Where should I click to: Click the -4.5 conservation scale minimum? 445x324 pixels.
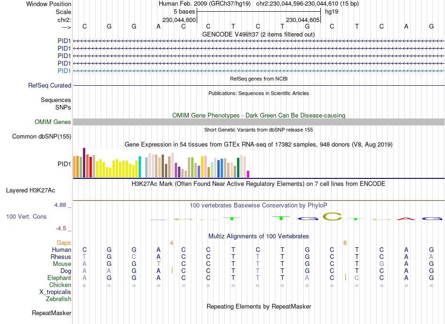pyautogui.click(x=61, y=228)
